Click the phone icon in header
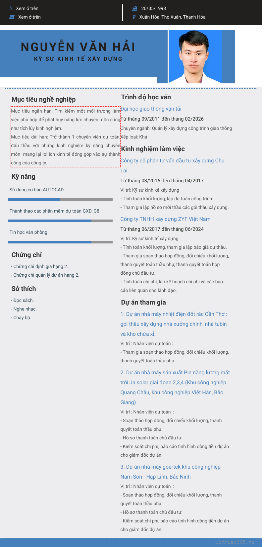 11,8
